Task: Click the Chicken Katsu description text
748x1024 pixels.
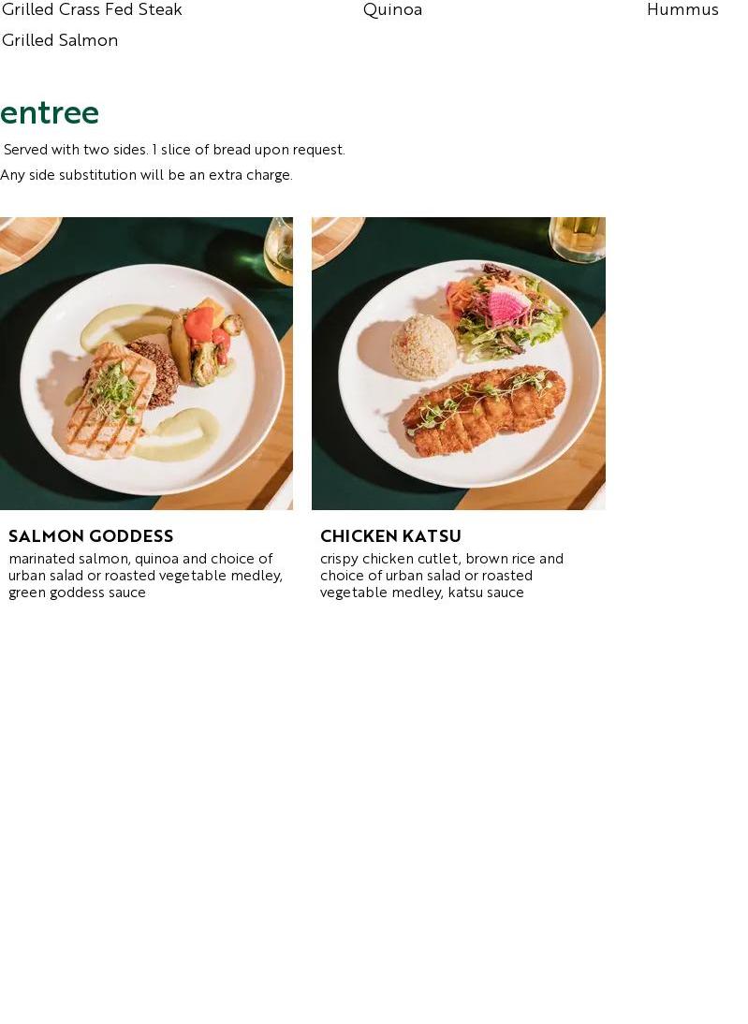Action: [442, 576]
